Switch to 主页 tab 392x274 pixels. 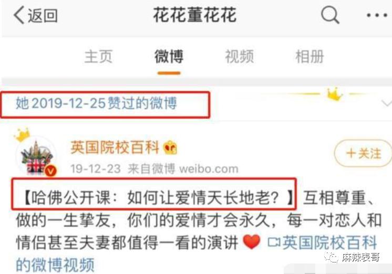point(98,57)
